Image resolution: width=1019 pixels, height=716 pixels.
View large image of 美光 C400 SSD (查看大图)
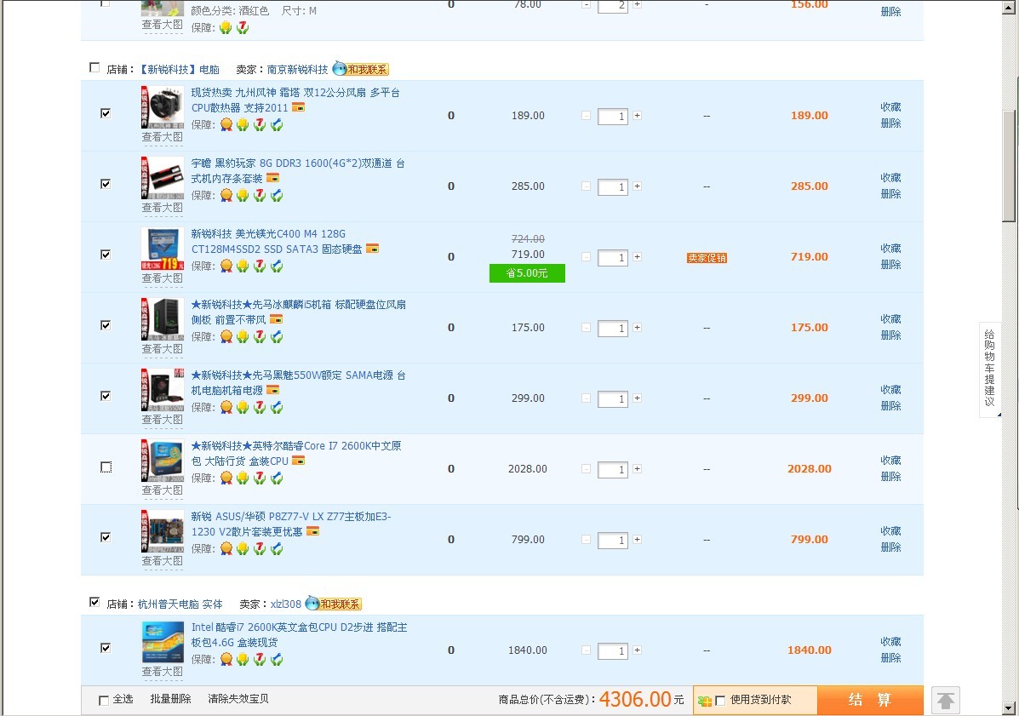[163, 278]
